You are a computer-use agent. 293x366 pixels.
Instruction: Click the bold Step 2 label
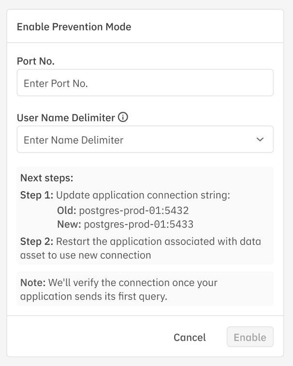click(x=38, y=241)
